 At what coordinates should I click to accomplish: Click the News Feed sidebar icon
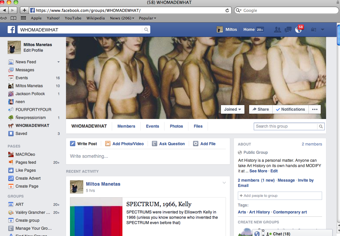[x=11, y=62]
